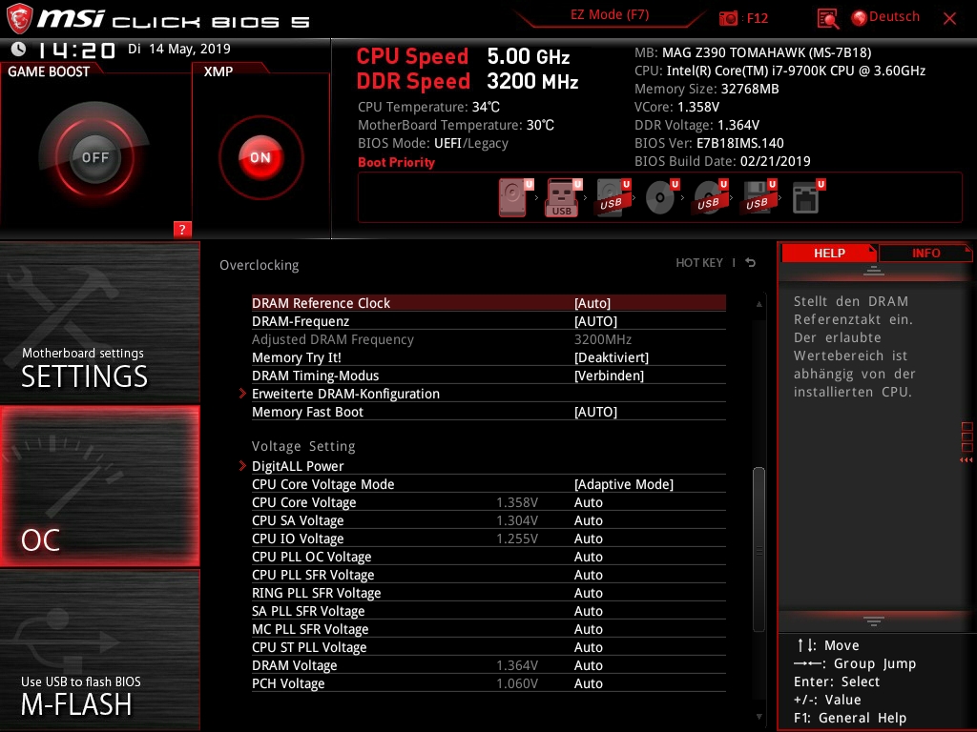Select the USB key boot device icon
The width and height of the screenshot is (977, 732).
click(561, 197)
